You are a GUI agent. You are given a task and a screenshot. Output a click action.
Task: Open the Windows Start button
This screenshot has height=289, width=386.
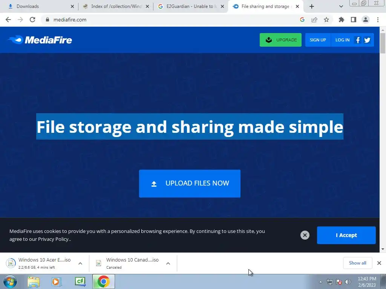point(10,281)
